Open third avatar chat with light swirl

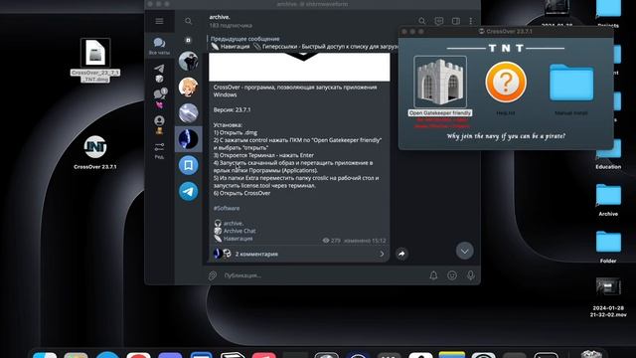188,112
